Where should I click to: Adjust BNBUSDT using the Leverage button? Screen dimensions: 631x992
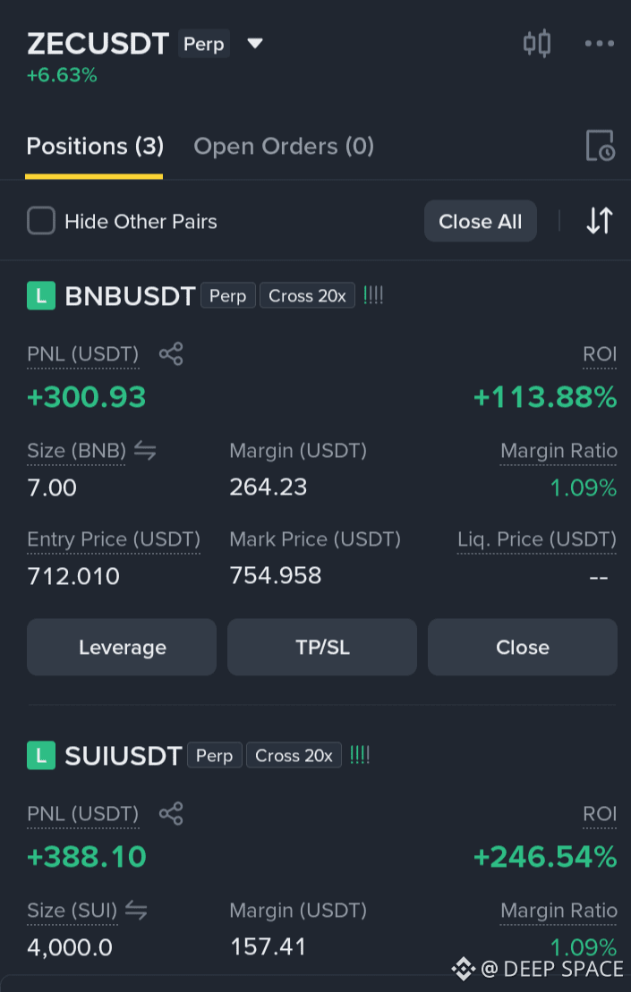pyautogui.click(x=122, y=648)
